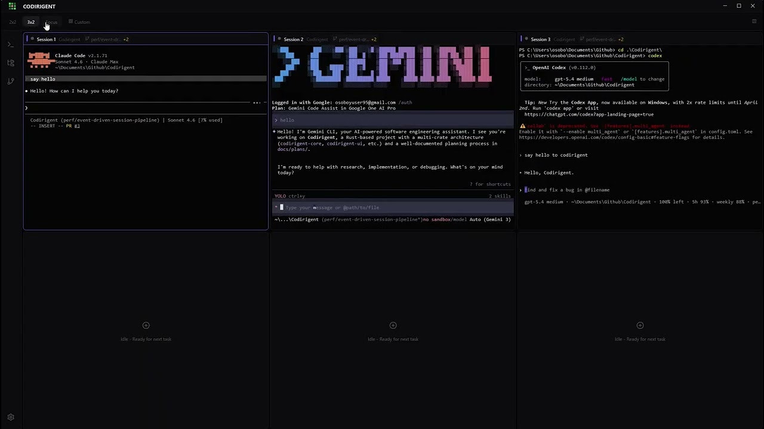This screenshot has width=764, height=429.
Task: Open the overflow menu in the Session 1 pane
Action: point(257,102)
